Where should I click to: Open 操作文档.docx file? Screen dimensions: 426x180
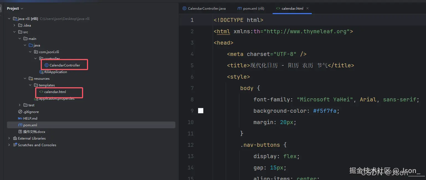(34, 132)
